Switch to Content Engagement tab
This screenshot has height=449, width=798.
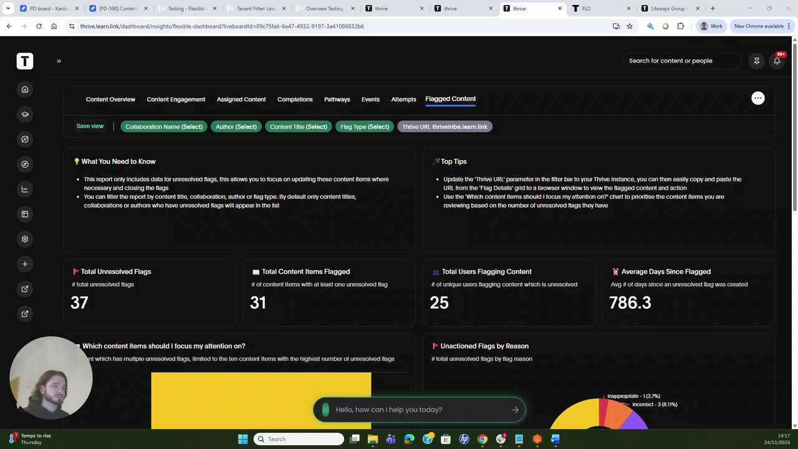[176, 99]
